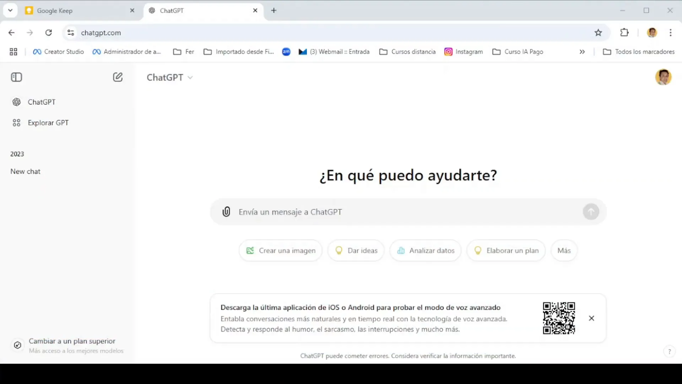
Task: Open the Chrome three-dot menu
Action: (670, 33)
